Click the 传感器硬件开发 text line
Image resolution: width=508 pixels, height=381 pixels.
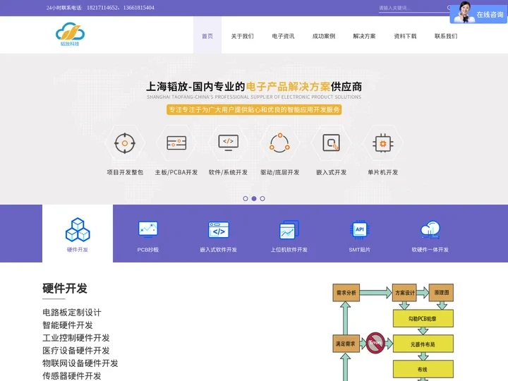tap(72, 376)
